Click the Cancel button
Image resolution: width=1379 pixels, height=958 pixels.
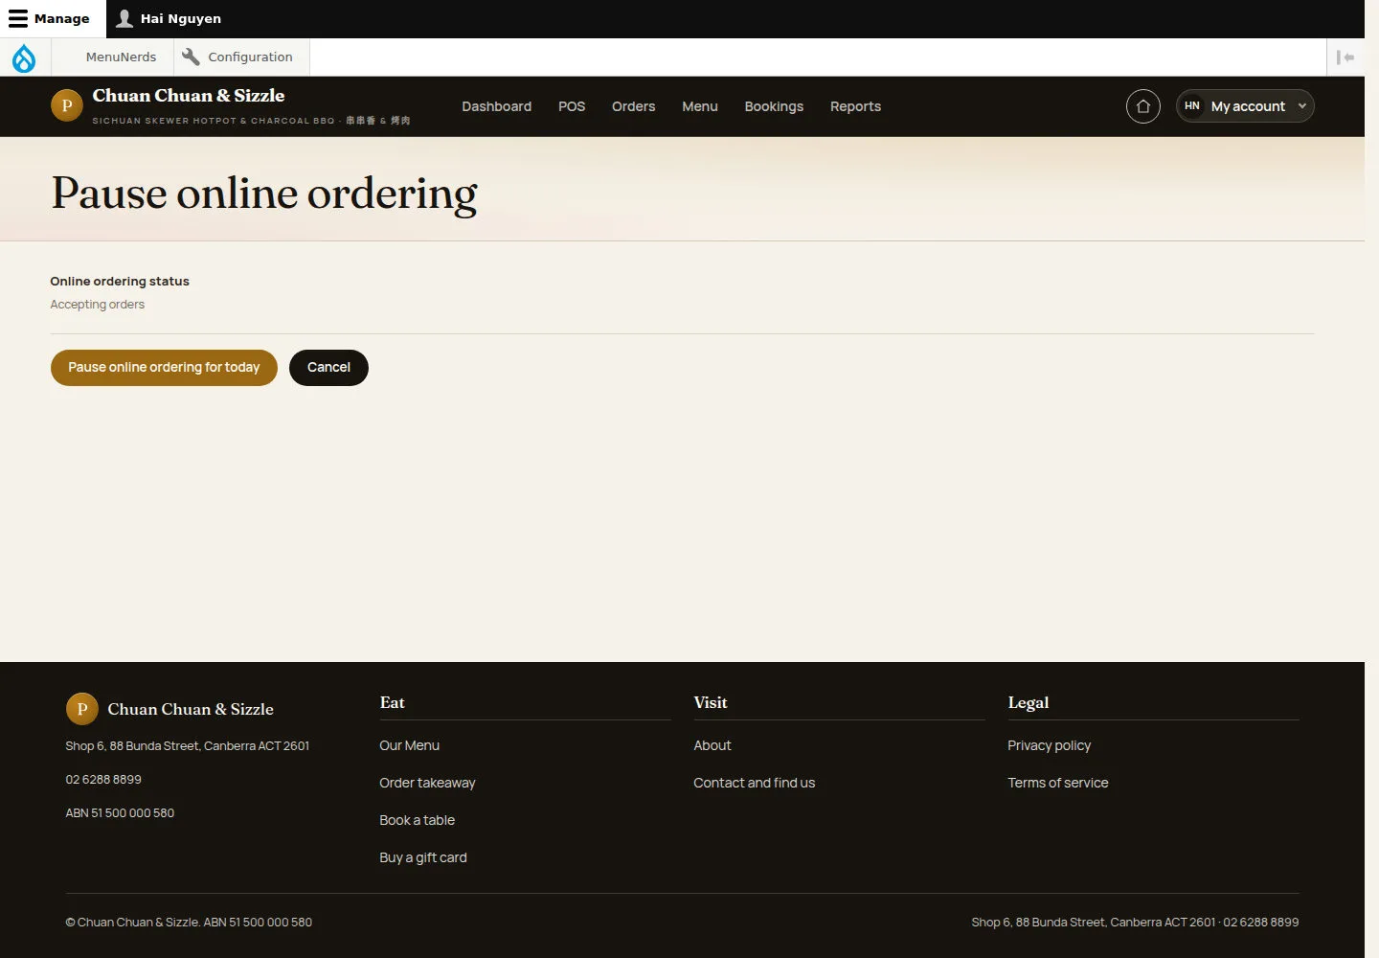328,368
